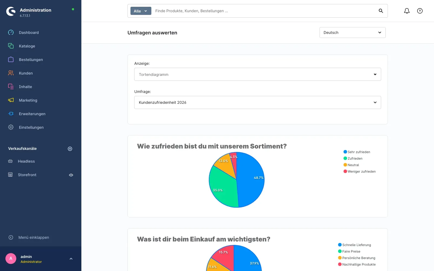Toggle Storefront eye visibility icon
The height and width of the screenshot is (271, 434).
click(71, 175)
